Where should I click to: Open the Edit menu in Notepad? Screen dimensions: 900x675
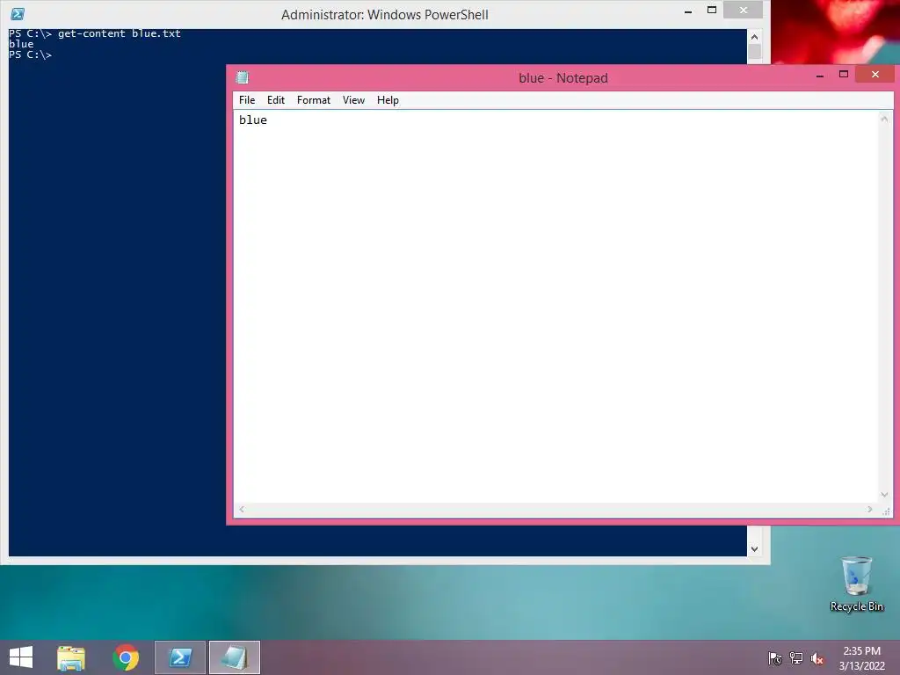click(275, 100)
